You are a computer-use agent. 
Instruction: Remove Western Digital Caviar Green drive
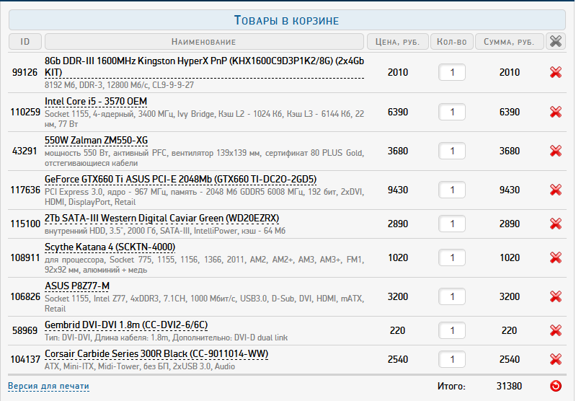(x=555, y=224)
